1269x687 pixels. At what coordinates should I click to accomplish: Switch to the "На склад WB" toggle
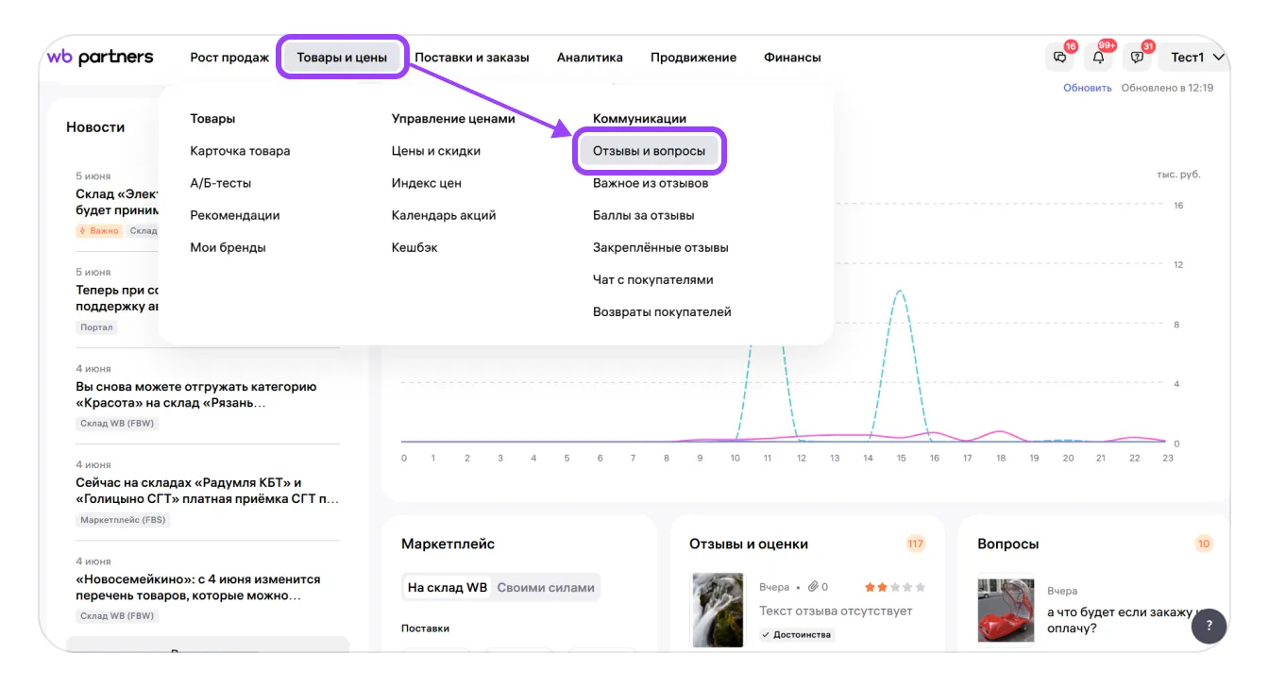448,587
